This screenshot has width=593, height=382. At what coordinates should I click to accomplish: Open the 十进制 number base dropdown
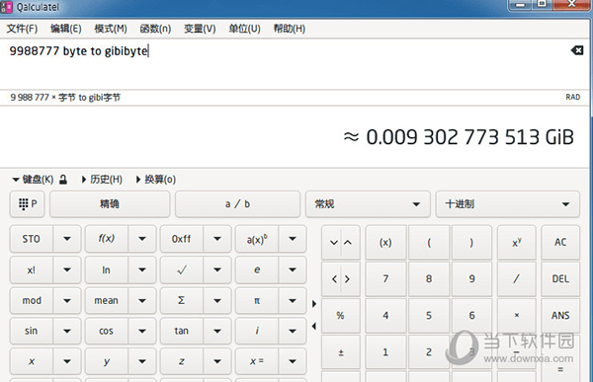pos(508,204)
